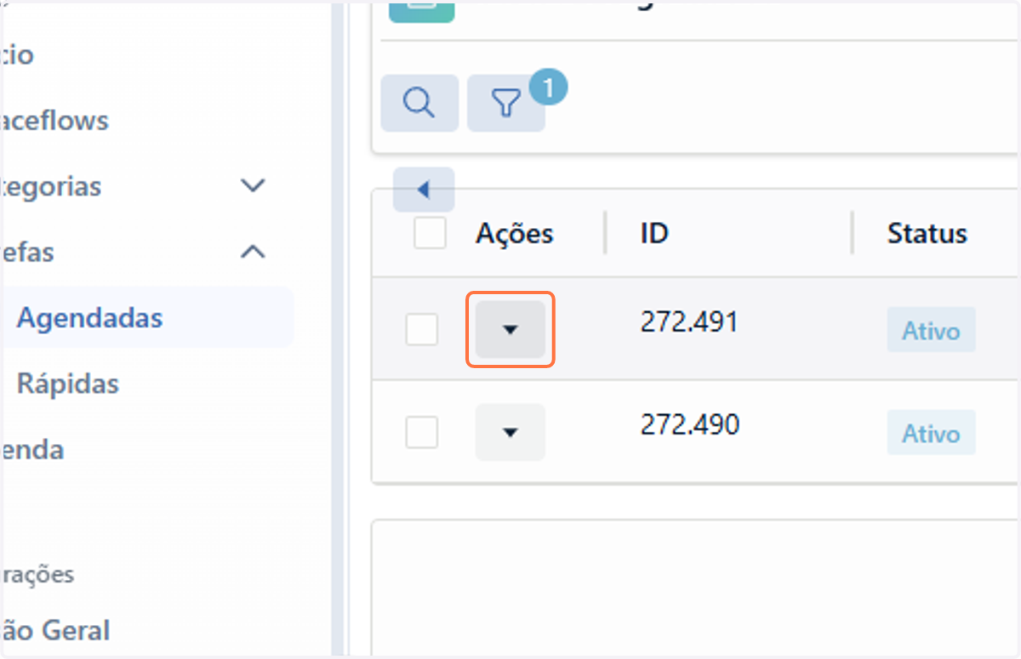Open the actions dropdown for row 272.490
Viewport: 1021px width, 659px height.
(x=510, y=432)
